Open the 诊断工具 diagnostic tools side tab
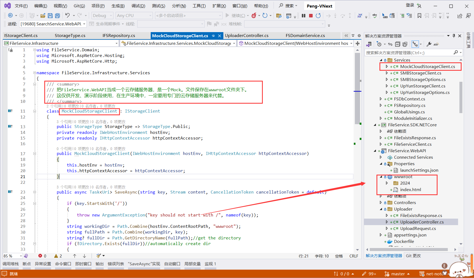 [469, 40]
